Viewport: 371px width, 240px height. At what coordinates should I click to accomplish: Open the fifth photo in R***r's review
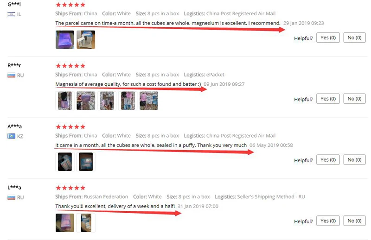pos(149,101)
